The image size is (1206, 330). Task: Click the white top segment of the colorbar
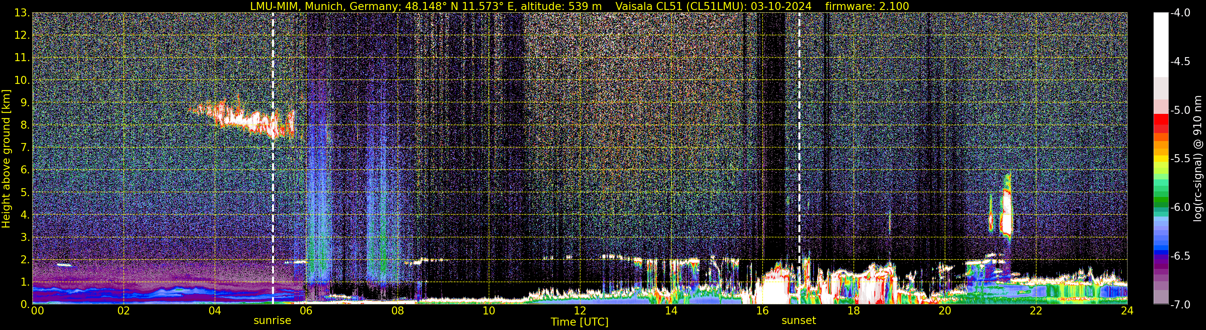tap(1160, 44)
